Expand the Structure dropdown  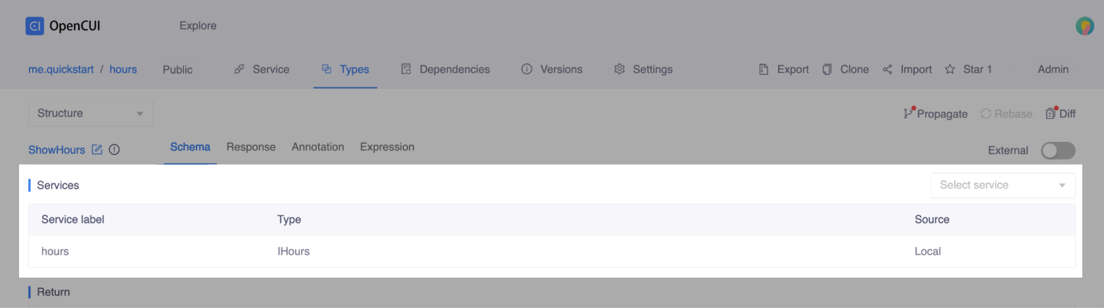[91, 114]
